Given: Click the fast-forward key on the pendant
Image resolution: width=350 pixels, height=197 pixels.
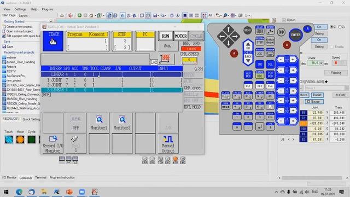Looking at the screenshot, I should click(x=281, y=32).
